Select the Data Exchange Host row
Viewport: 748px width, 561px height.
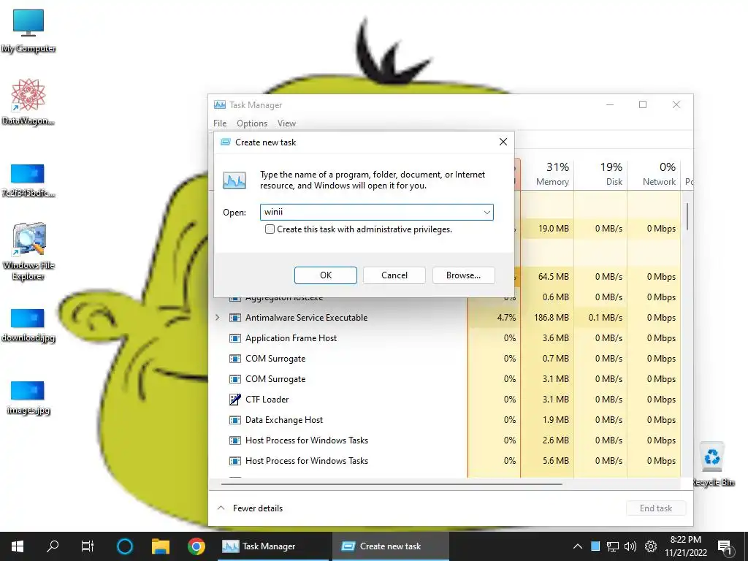coord(446,420)
